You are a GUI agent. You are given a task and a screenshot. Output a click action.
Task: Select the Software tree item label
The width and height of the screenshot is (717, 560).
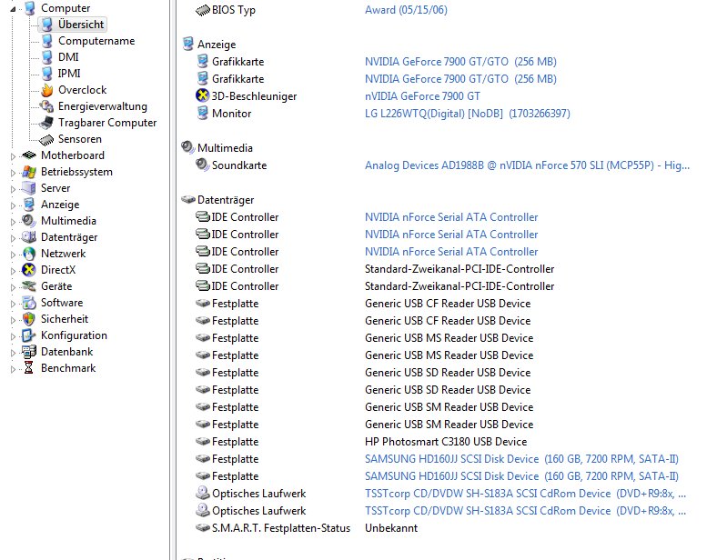coord(62,303)
